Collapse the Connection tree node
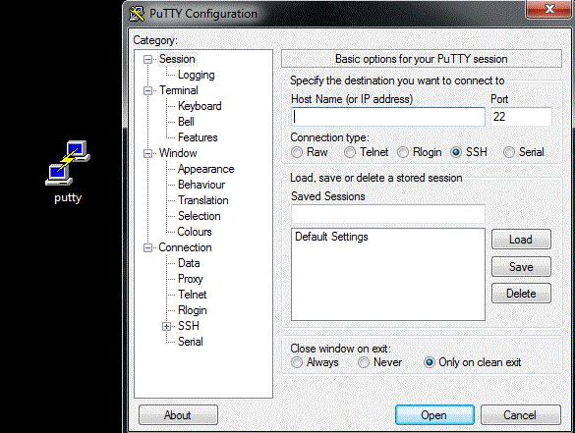 coord(147,248)
